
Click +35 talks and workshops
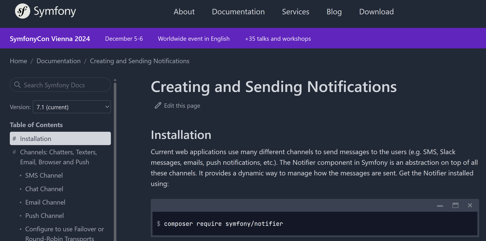[278, 39]
